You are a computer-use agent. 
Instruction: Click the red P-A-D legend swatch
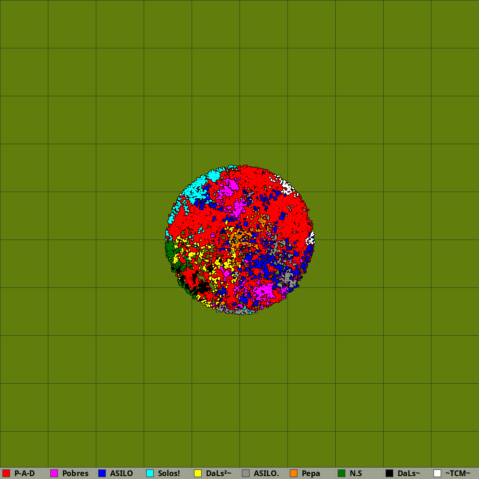click(x=6, y=473)
